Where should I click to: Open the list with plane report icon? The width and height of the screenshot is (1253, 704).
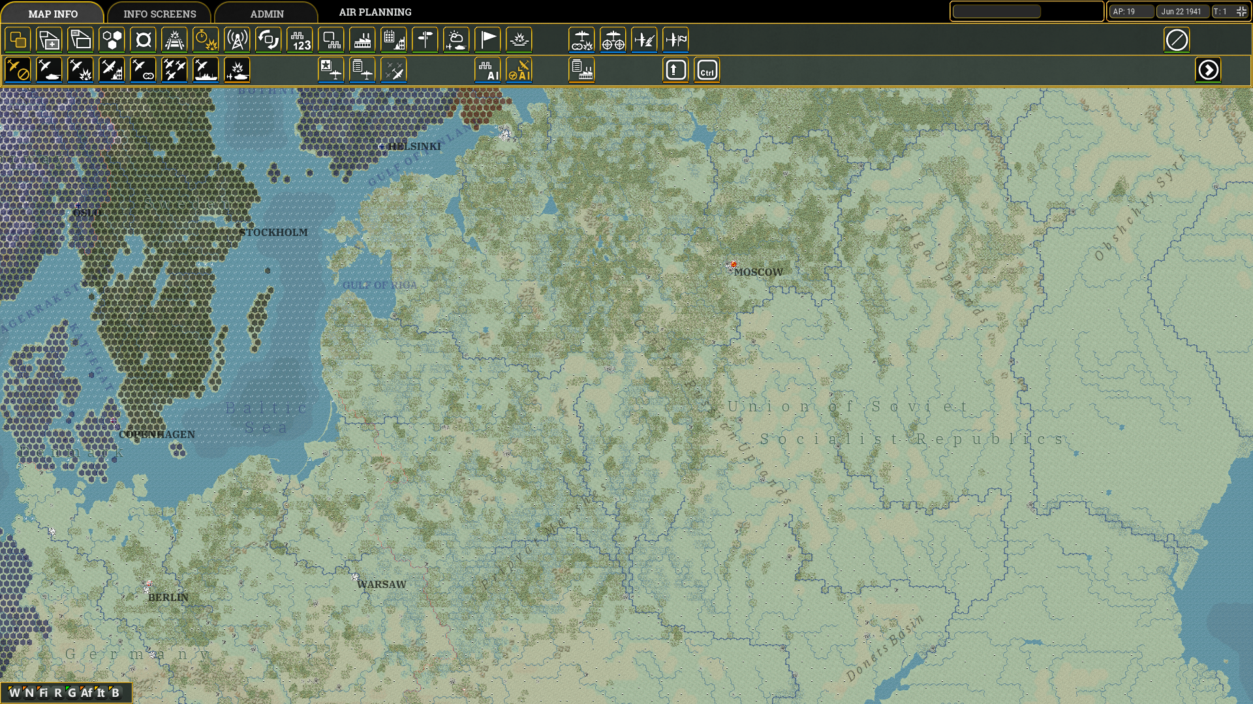[362, 70]
